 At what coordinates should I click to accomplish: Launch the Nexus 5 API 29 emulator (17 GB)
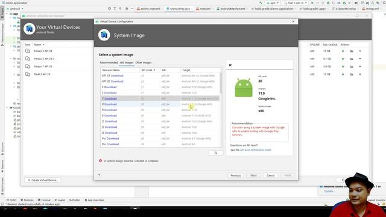(x=343, y=51)
